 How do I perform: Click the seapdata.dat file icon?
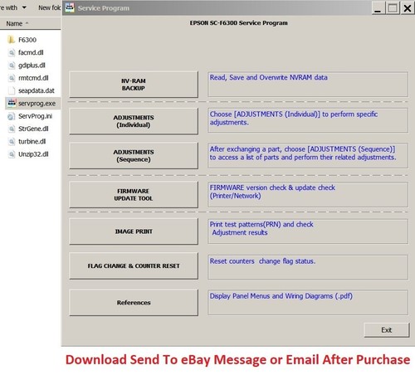click(x=12, y=90)
